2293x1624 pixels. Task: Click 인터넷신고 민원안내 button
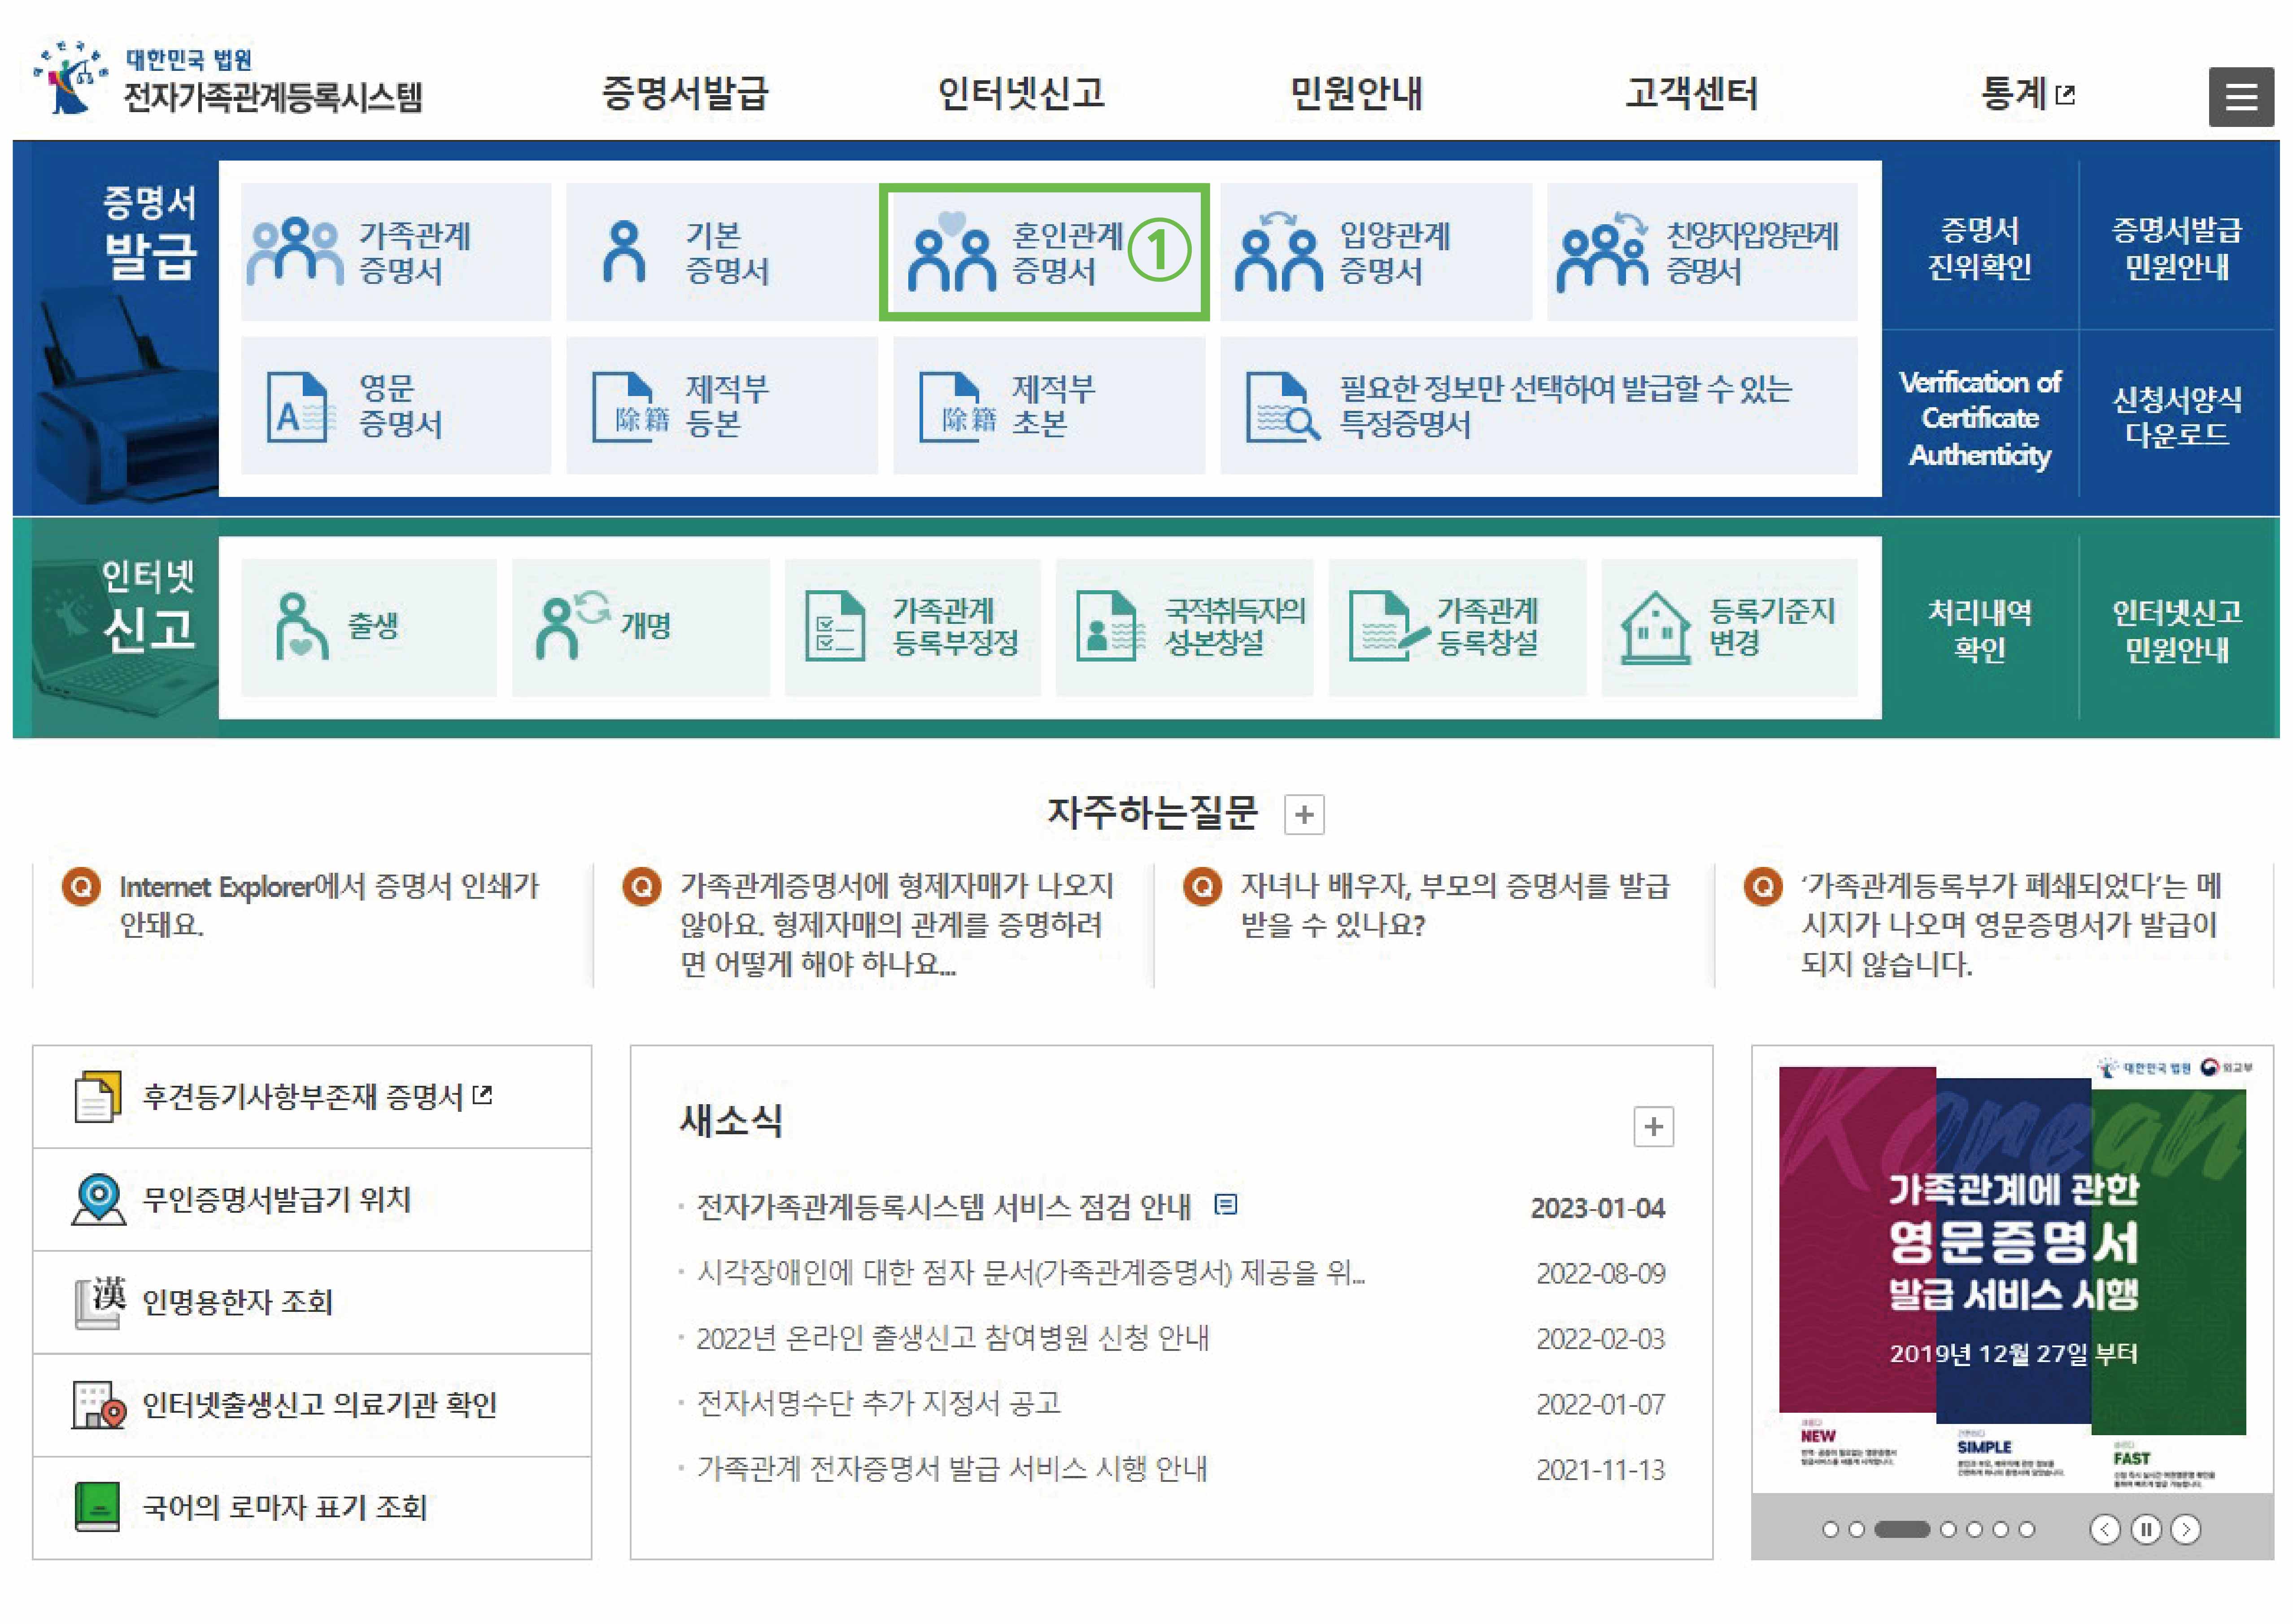[x=2176, y=630]
